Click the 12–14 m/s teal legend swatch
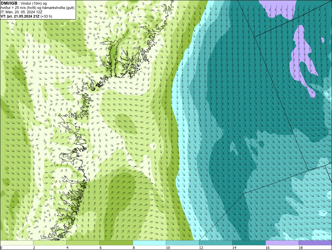 tap(216, 243)
